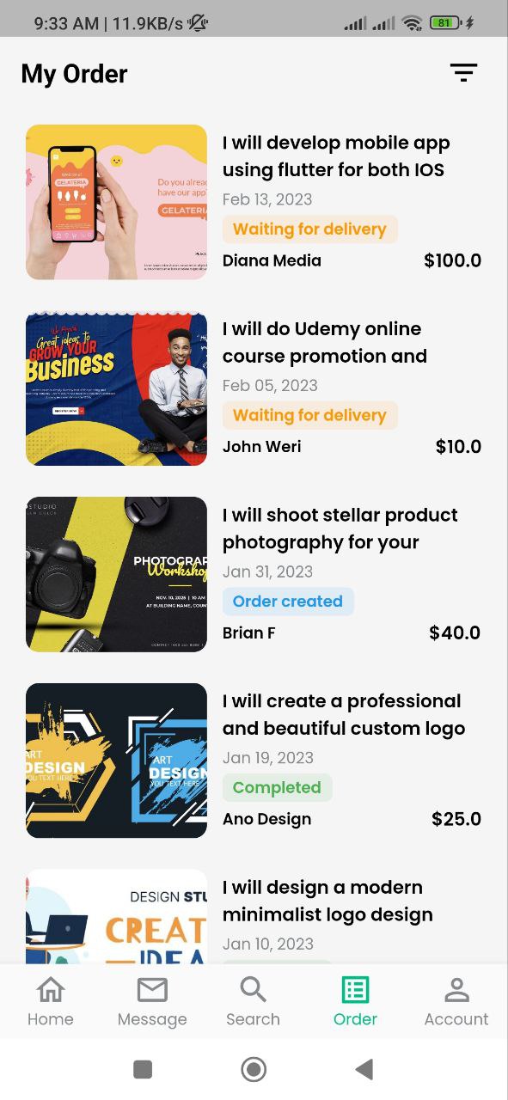Select the Order list icon
This screenshot has height=1100, width=508.
click(355, 990)
